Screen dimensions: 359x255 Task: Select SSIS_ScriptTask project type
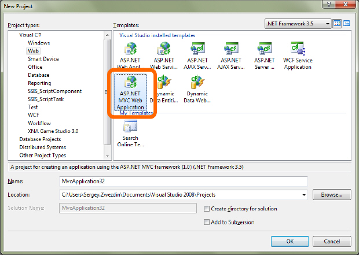coord(46,99)
